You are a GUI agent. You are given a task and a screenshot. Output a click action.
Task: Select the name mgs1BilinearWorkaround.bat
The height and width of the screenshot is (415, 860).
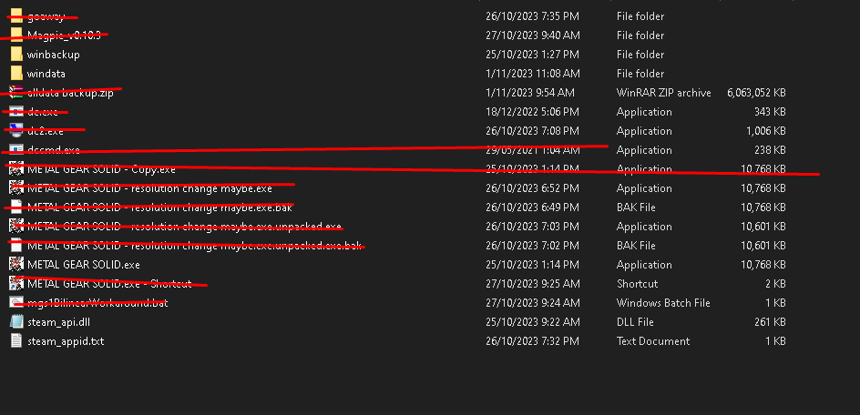(97, 303)
